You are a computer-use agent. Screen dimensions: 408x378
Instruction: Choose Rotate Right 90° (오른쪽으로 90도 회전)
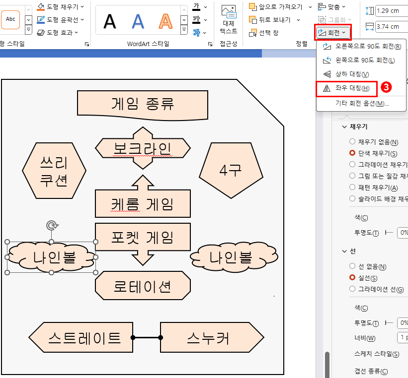point(362,47)
